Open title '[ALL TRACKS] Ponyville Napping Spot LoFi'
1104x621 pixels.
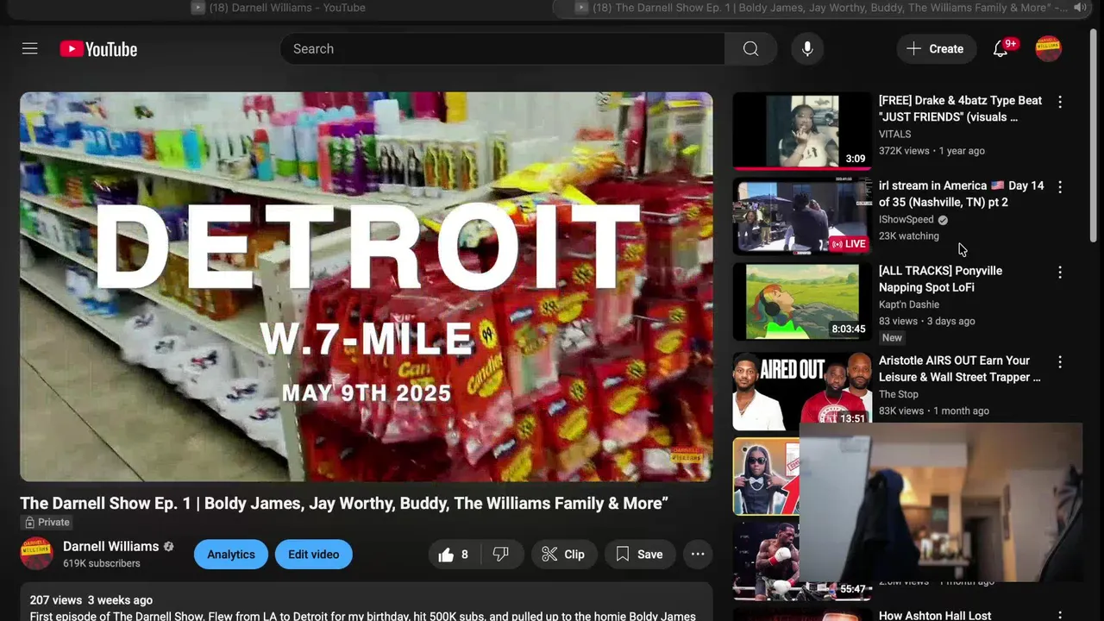(940, 279)
